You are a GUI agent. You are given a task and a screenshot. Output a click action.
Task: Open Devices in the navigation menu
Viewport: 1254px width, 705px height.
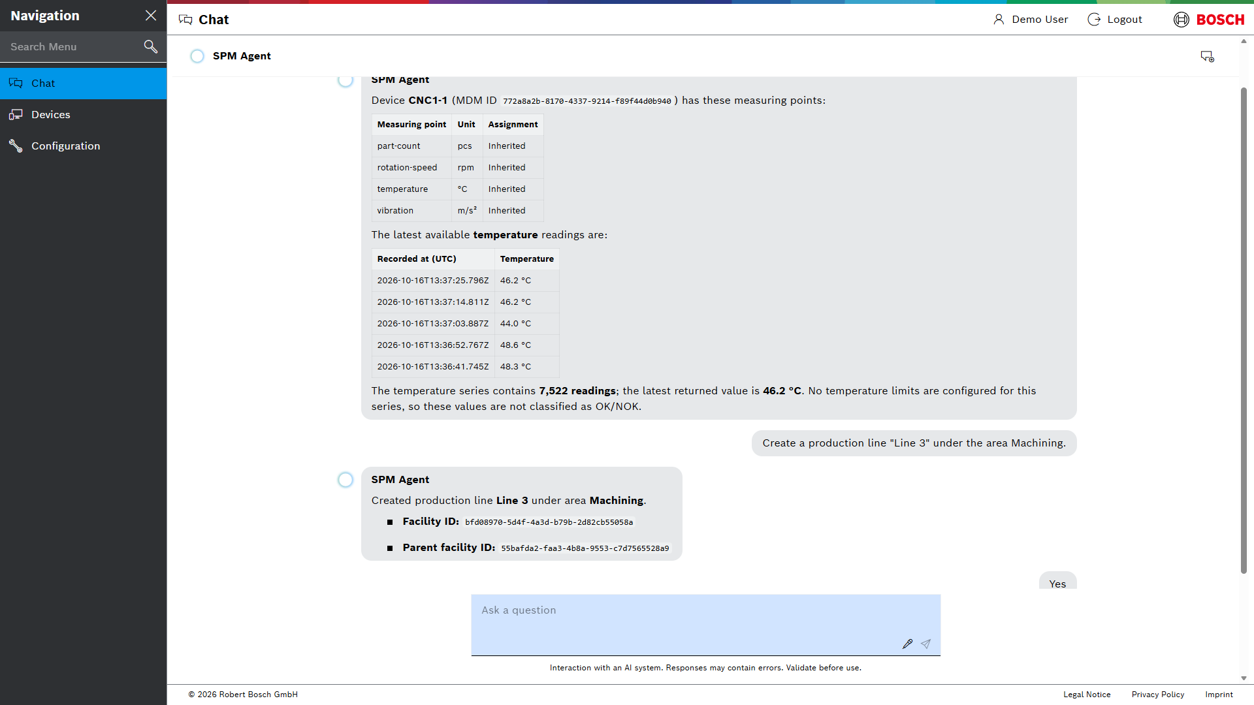point(84,115)
